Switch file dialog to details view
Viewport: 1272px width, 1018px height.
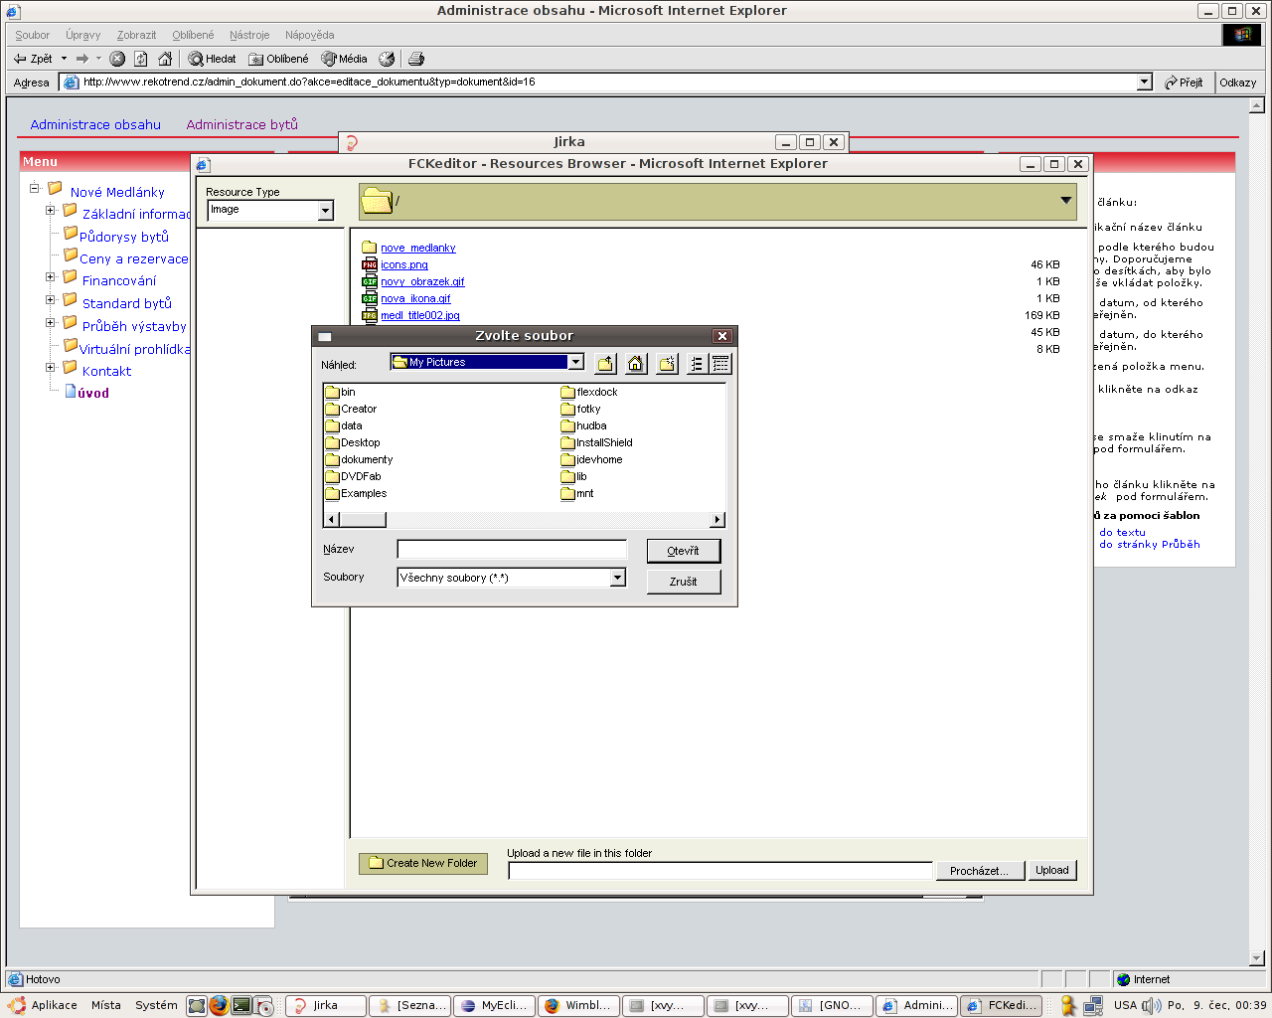point(720,364)
